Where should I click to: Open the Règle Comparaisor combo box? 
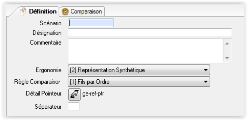pyautogui.click(x=135, y=82)
